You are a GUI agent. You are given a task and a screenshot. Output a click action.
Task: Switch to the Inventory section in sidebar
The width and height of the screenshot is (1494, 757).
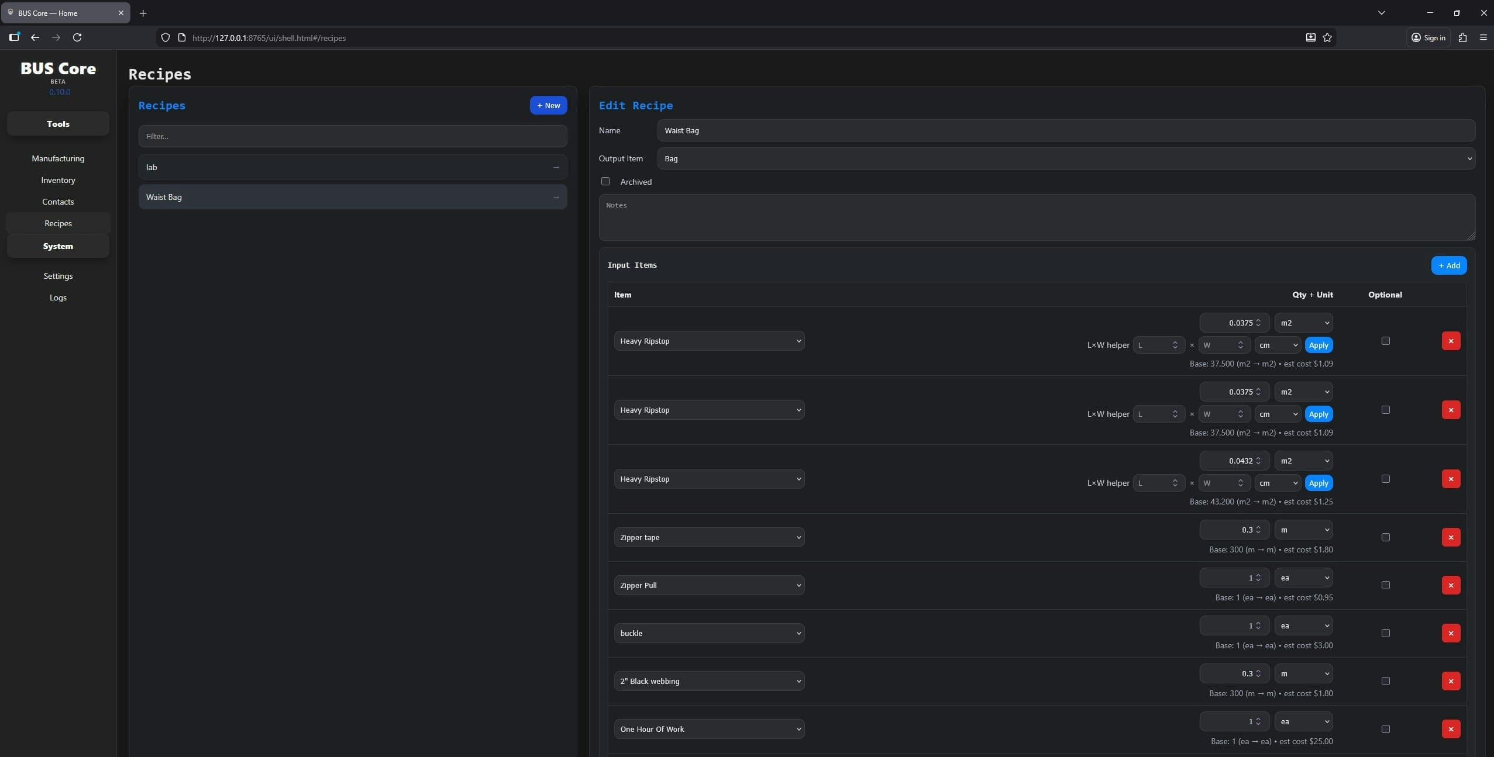point(58,180)
